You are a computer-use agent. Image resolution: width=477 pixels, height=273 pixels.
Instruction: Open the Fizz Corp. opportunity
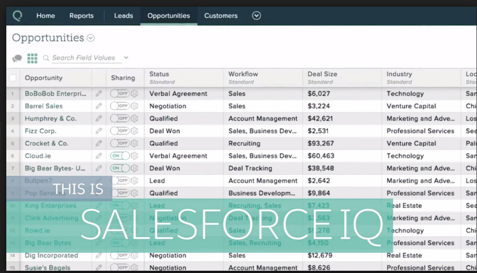coord(41,131)
